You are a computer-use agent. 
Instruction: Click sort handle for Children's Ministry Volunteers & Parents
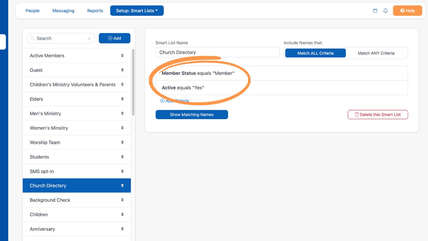tap(122, 84)
